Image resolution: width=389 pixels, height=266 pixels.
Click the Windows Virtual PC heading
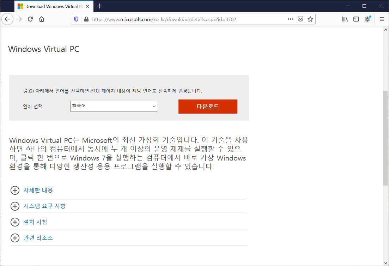44,49
